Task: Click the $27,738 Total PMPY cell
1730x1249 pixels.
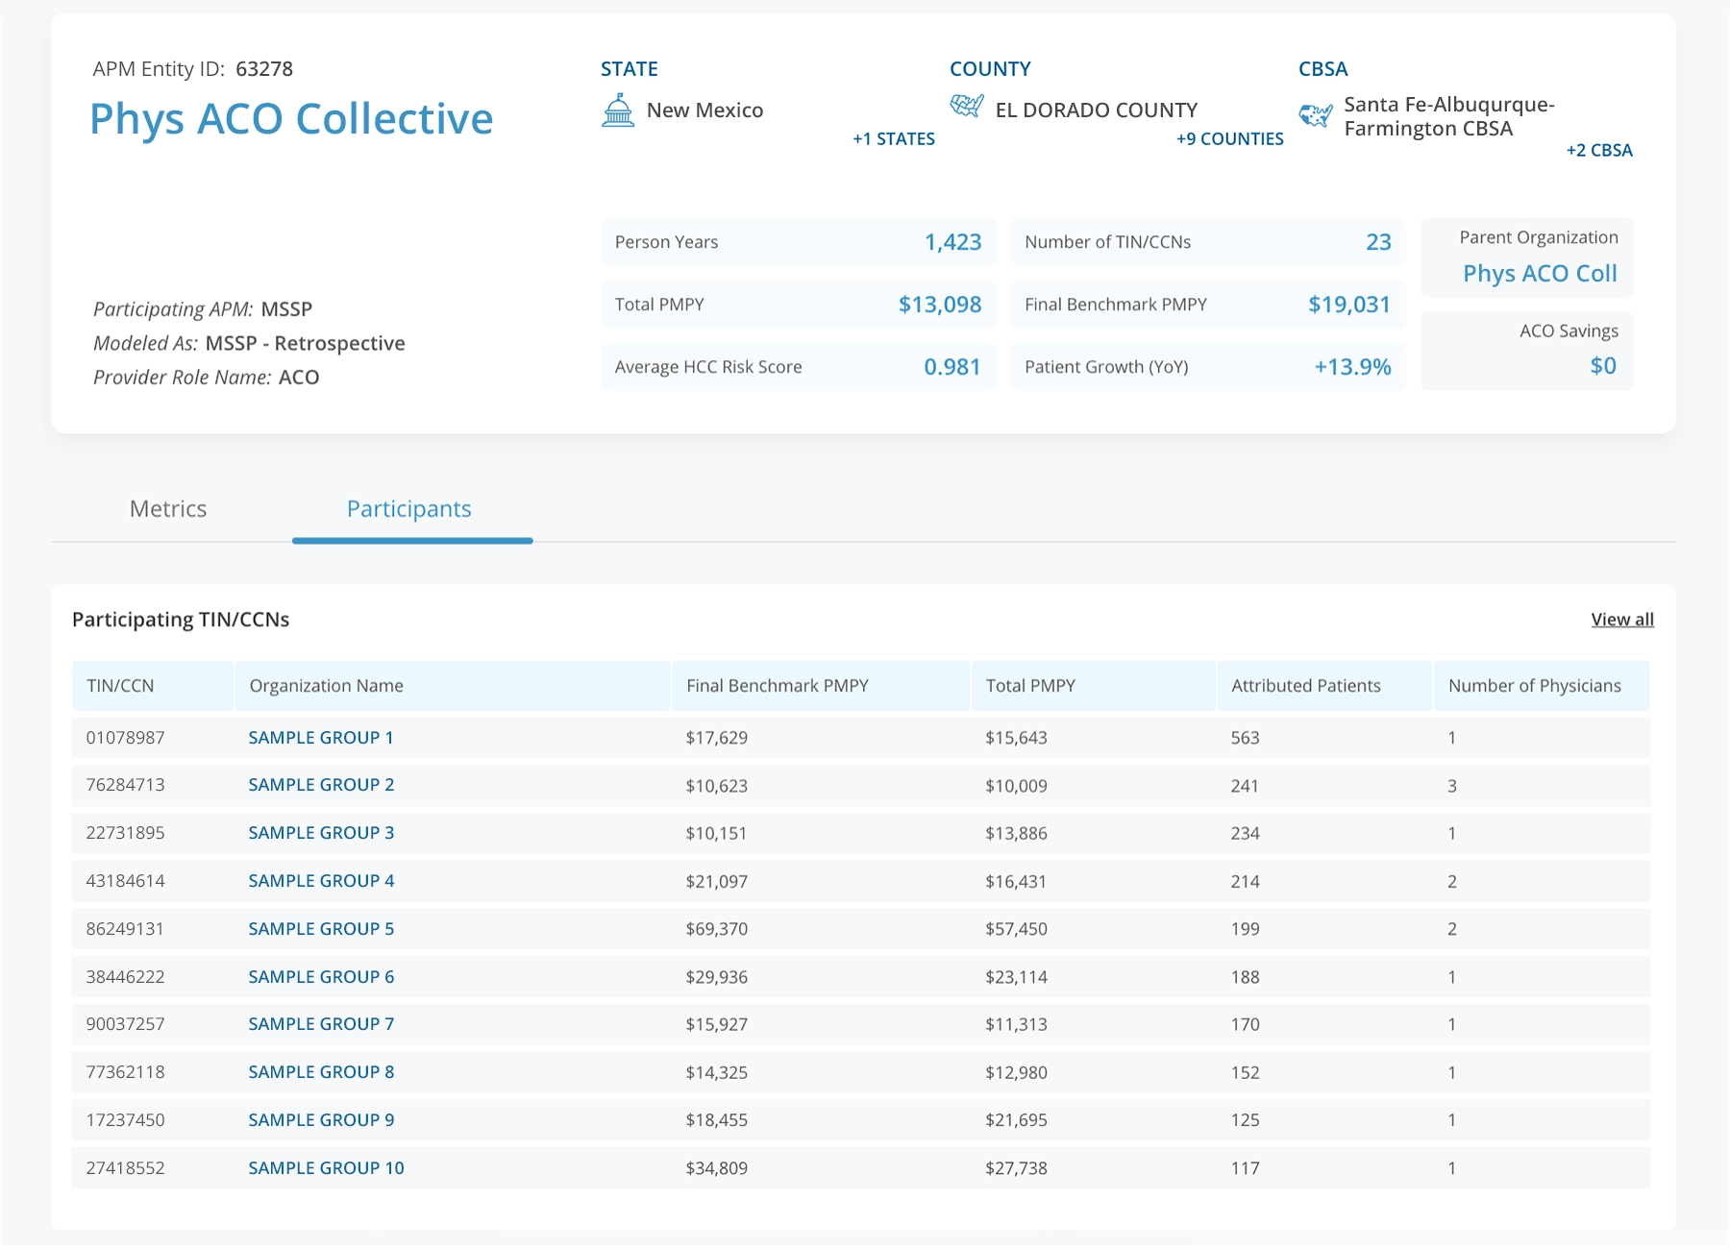Action: [x=1016, y=1168]
